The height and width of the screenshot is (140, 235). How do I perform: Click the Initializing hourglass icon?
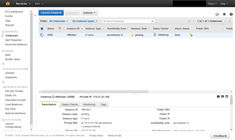tap(155, 35)
